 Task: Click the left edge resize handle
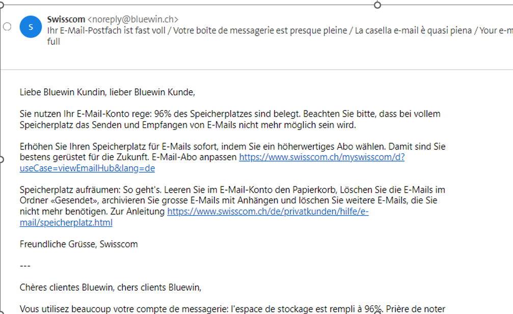[x=2, y=160]
